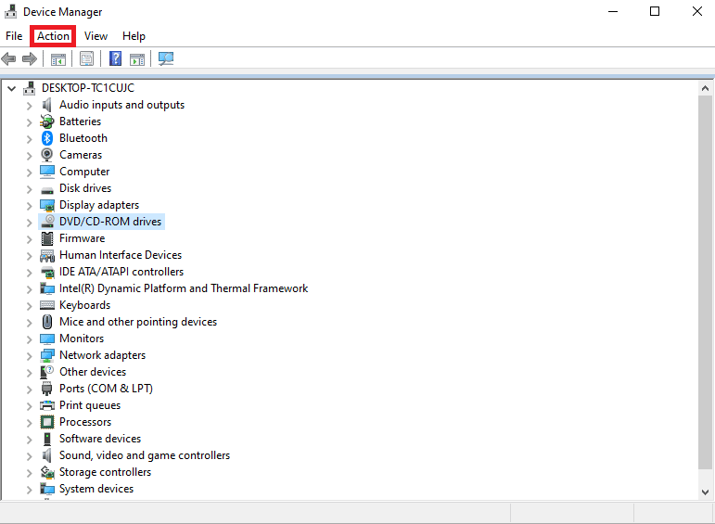This screenshot has height=524, width=715.
Task: Select the System devices tree item
Action: click(x=96, y=489)
